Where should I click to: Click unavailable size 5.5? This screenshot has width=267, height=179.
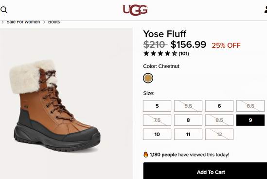[x=188, y=106]
